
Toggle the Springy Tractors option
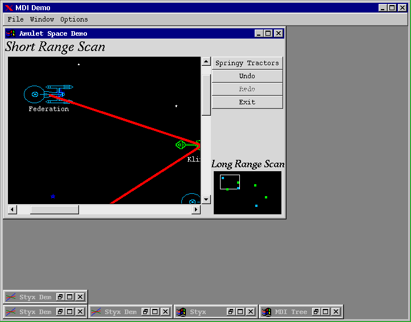tap(247, 63)
